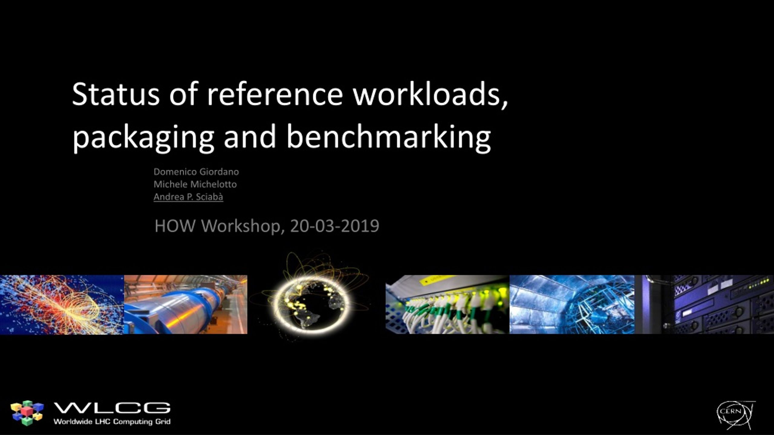774x435 pixels.
Task: Click the network cables switch thumbnail
Action: tap(447, 304)
